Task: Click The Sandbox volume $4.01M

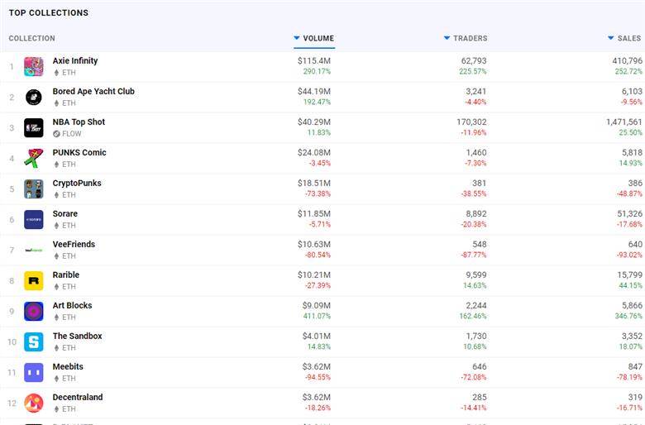Action: [x=317, y=337]
